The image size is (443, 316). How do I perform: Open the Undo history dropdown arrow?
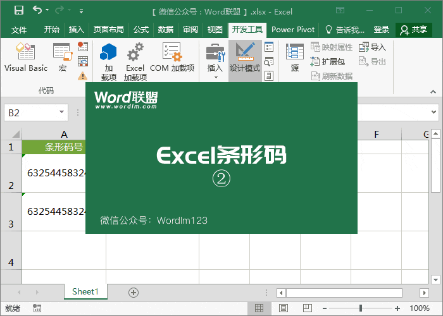47,10
